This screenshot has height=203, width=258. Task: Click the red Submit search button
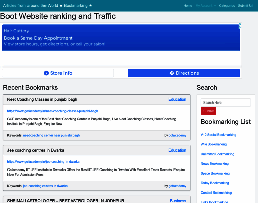[x=208, y=111]
